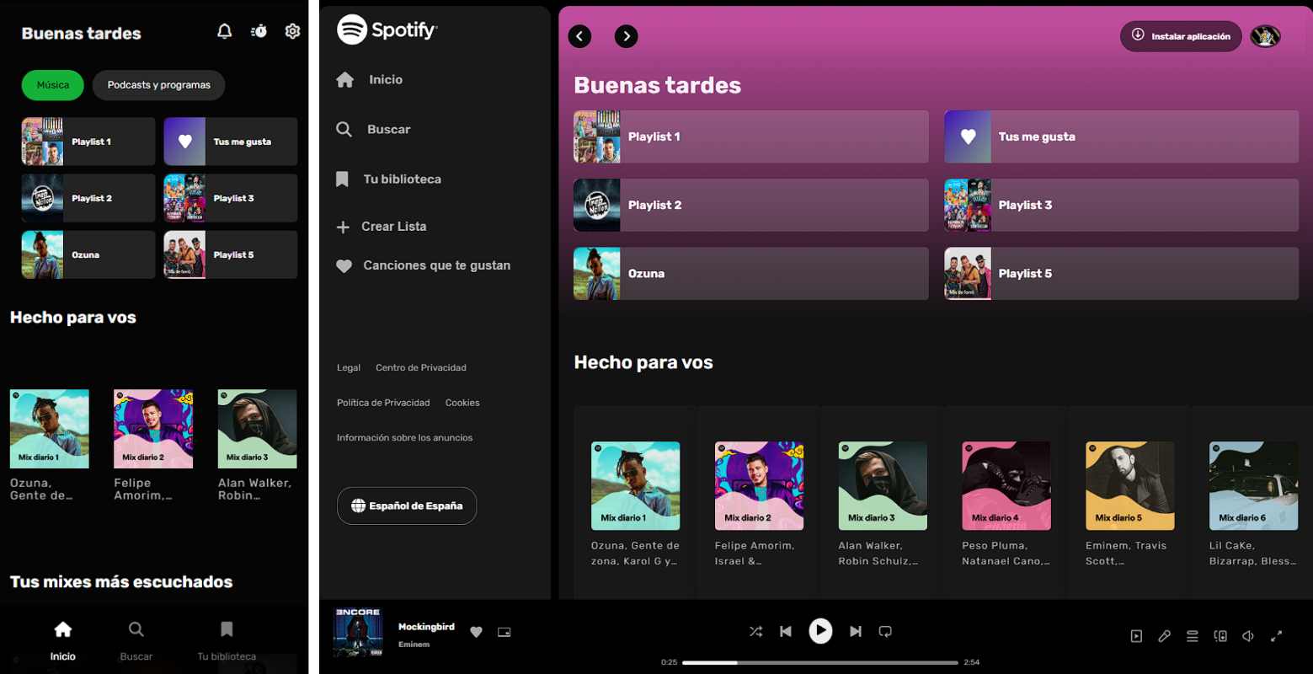The width and height of the screenshot is (1313, 674).
Task: Open Ozuna tile in mobile view
Action: click(88, 254)
